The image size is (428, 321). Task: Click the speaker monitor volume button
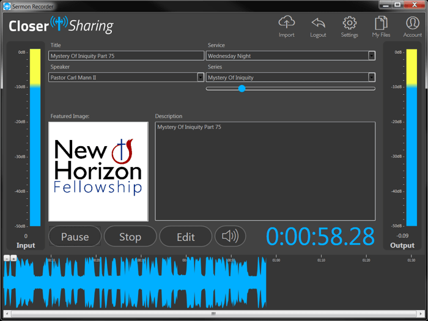click(x=230, y=236)
